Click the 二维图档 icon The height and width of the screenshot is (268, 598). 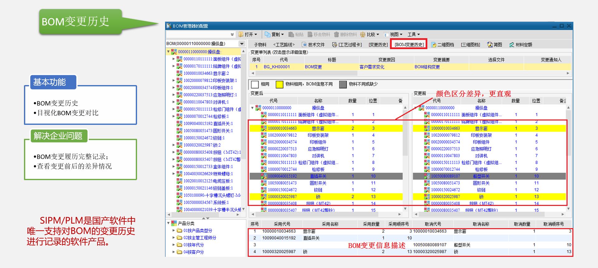[x=434, y=45]
